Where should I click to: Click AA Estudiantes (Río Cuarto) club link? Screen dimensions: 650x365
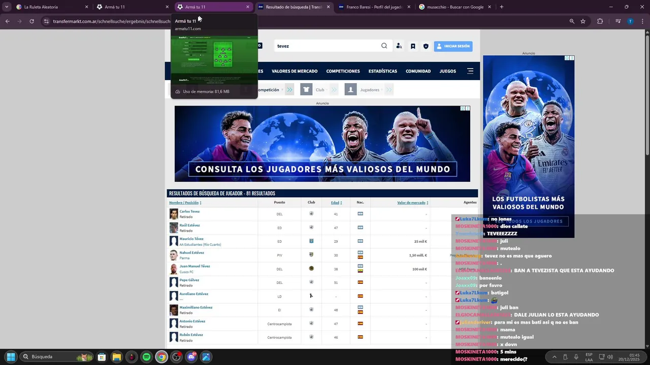pyautogui.click(x=200, y=244)
